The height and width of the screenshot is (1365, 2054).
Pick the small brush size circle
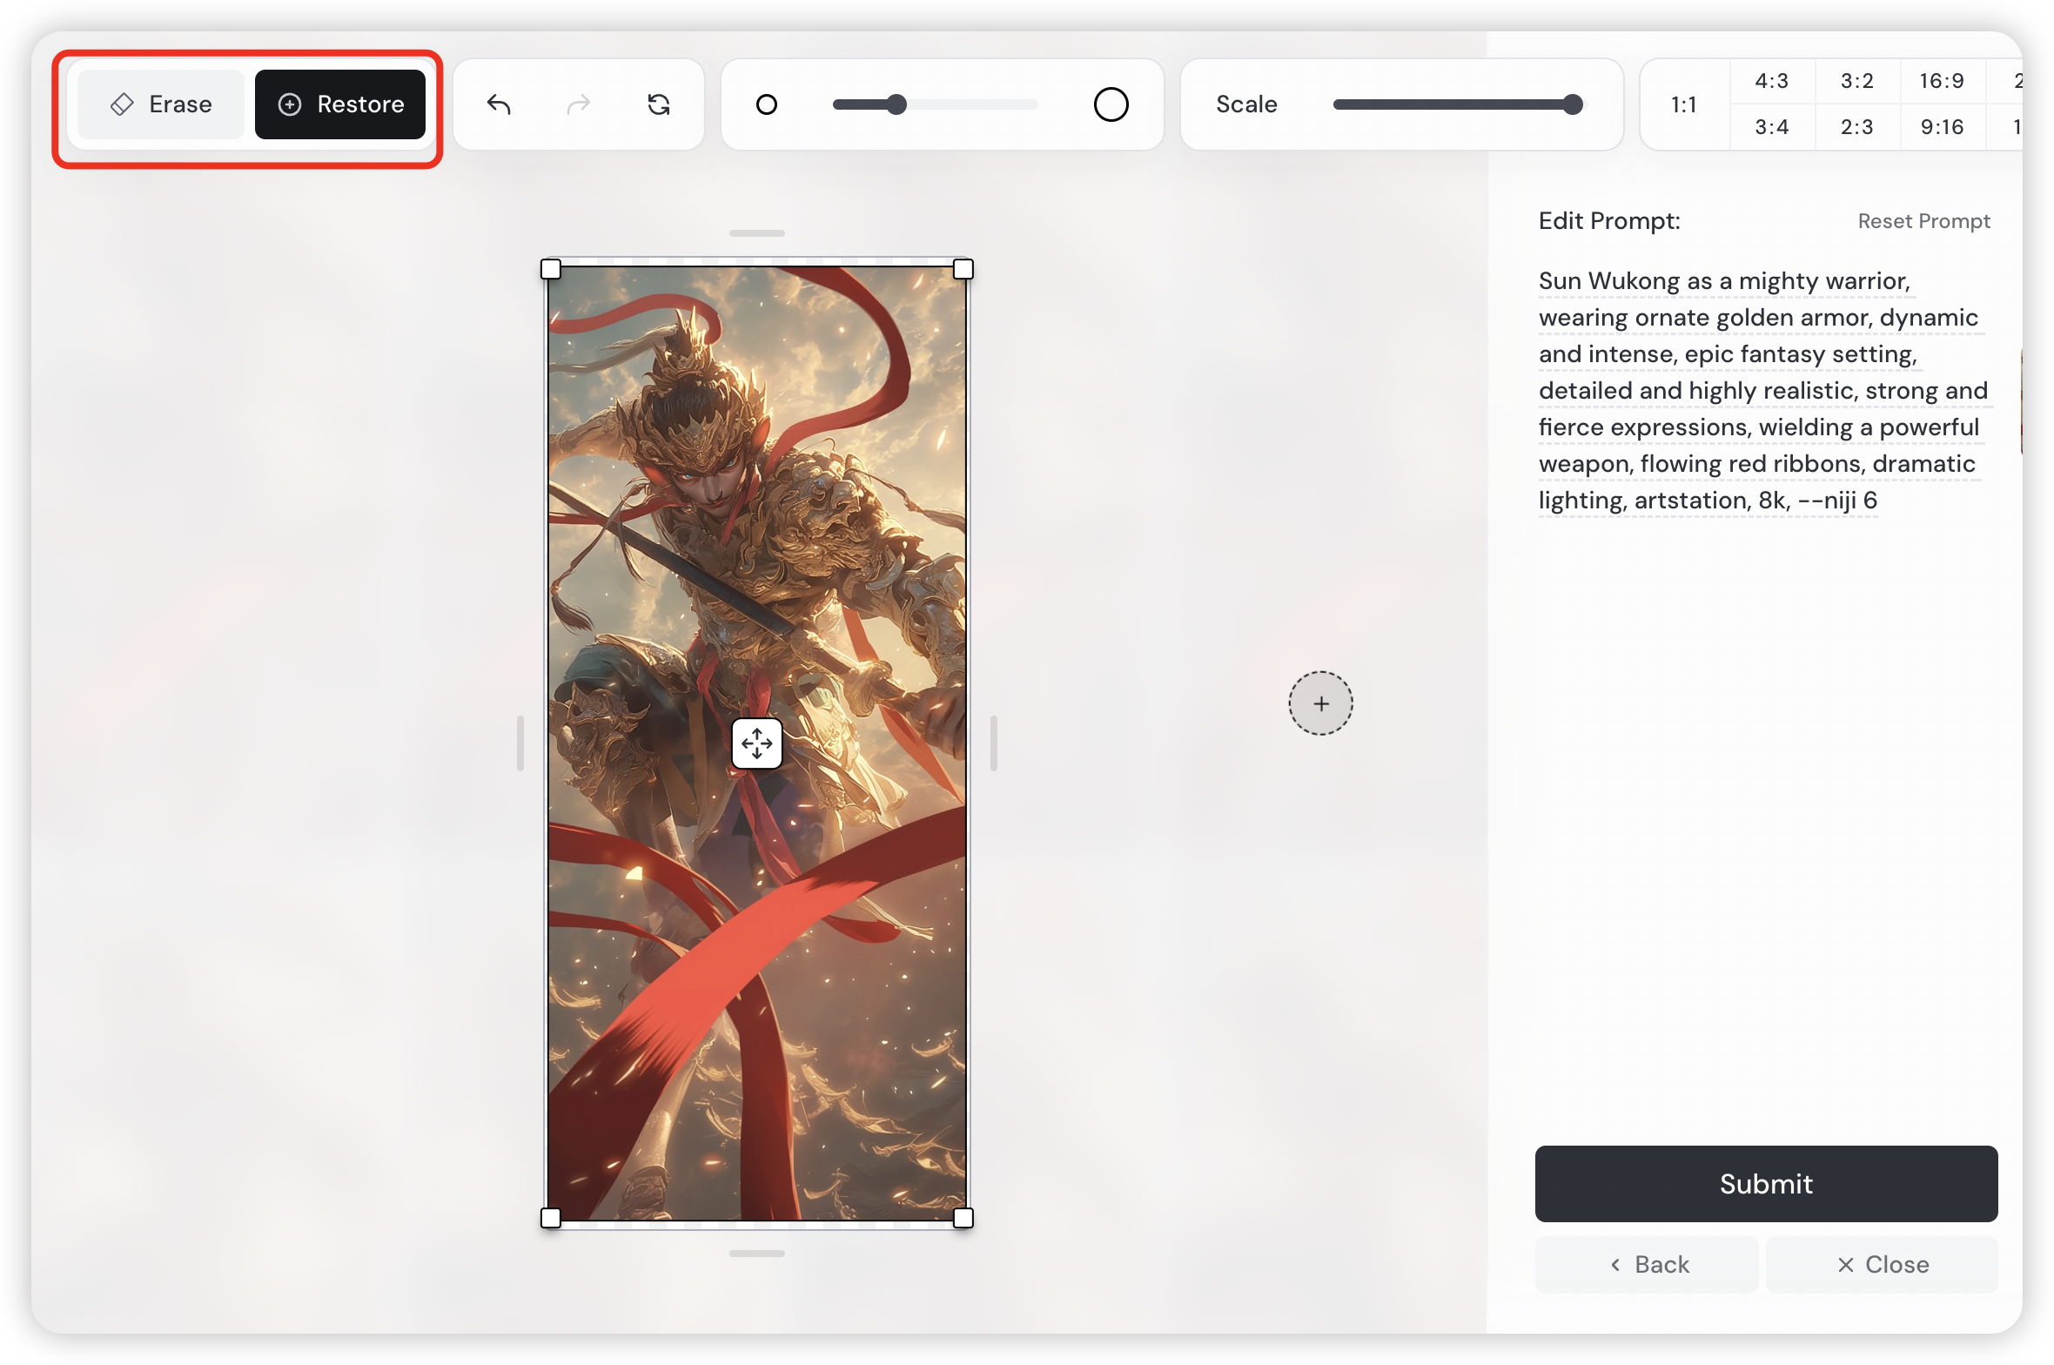pyautogui.click(x=767, y=105)
